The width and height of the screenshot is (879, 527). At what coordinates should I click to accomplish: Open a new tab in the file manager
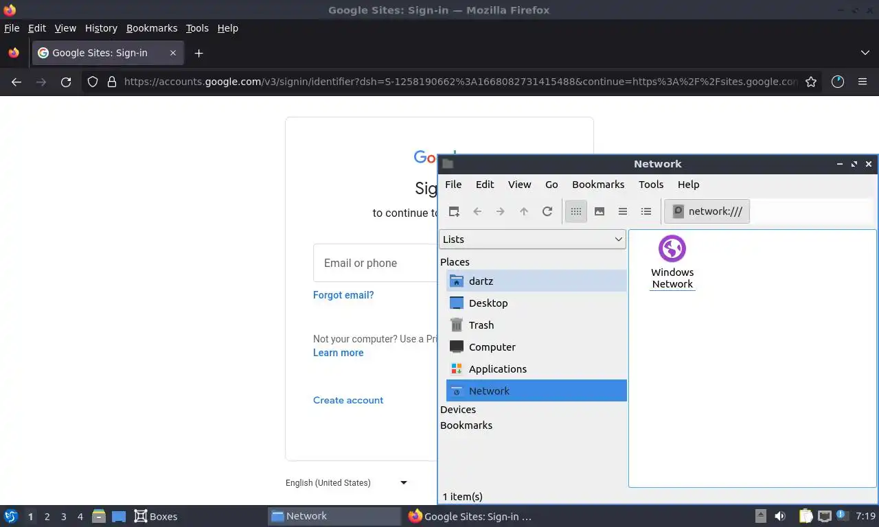pyautogui.click(x=454, y=211)
